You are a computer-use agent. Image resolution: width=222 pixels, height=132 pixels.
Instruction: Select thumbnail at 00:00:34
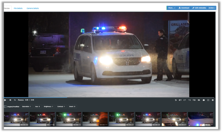(x=148, y=119)
